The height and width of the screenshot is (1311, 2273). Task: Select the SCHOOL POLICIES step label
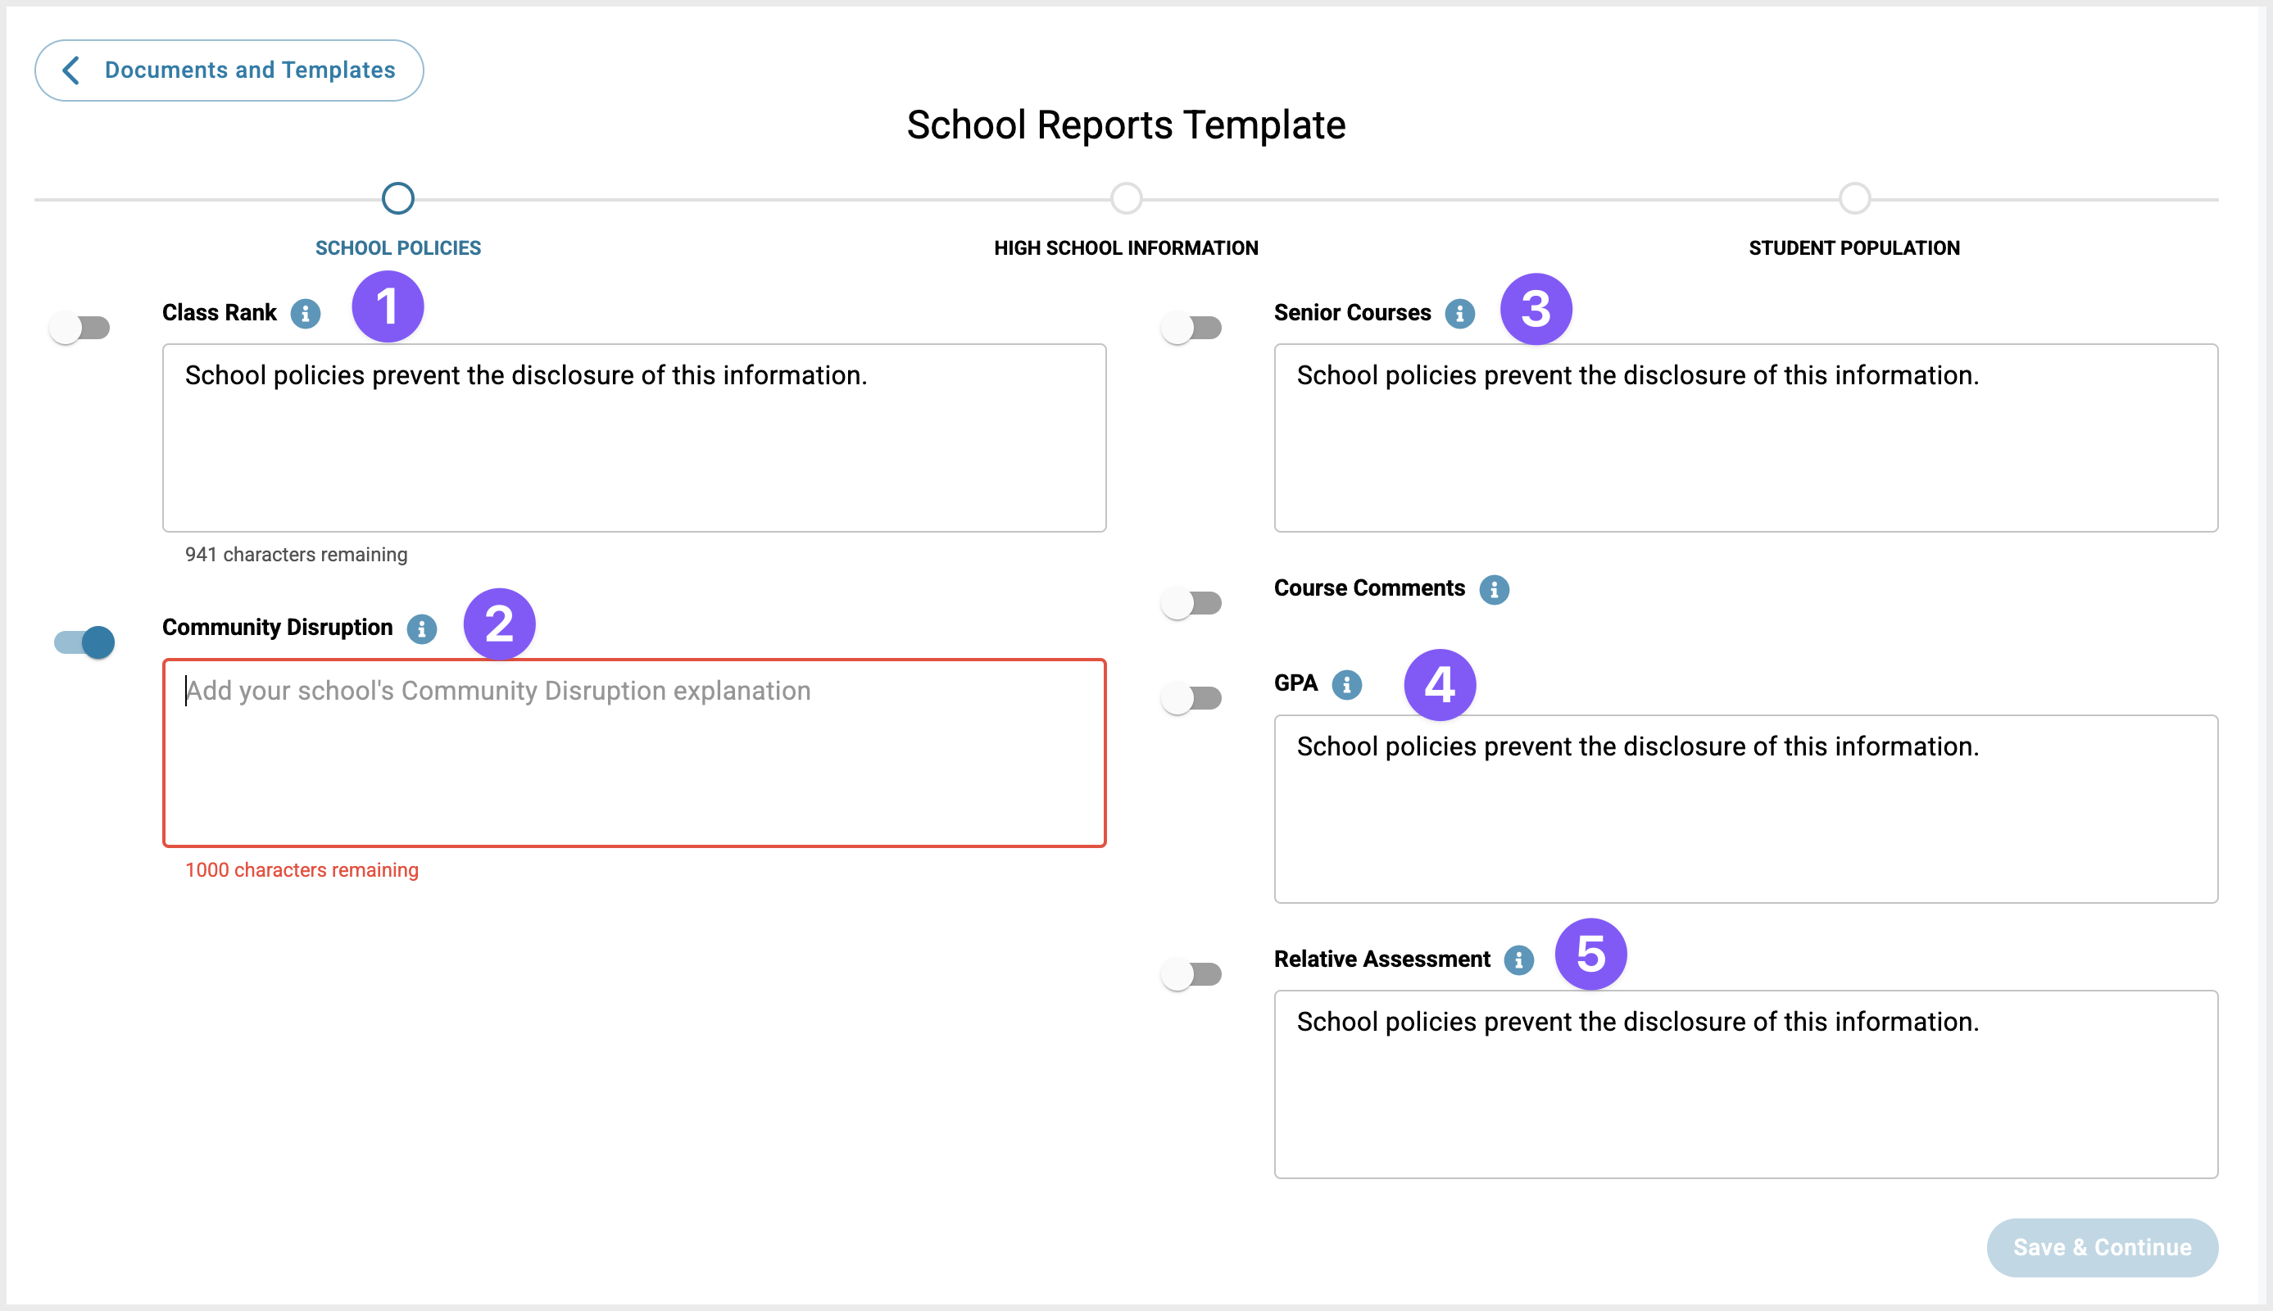pos(398,247)
